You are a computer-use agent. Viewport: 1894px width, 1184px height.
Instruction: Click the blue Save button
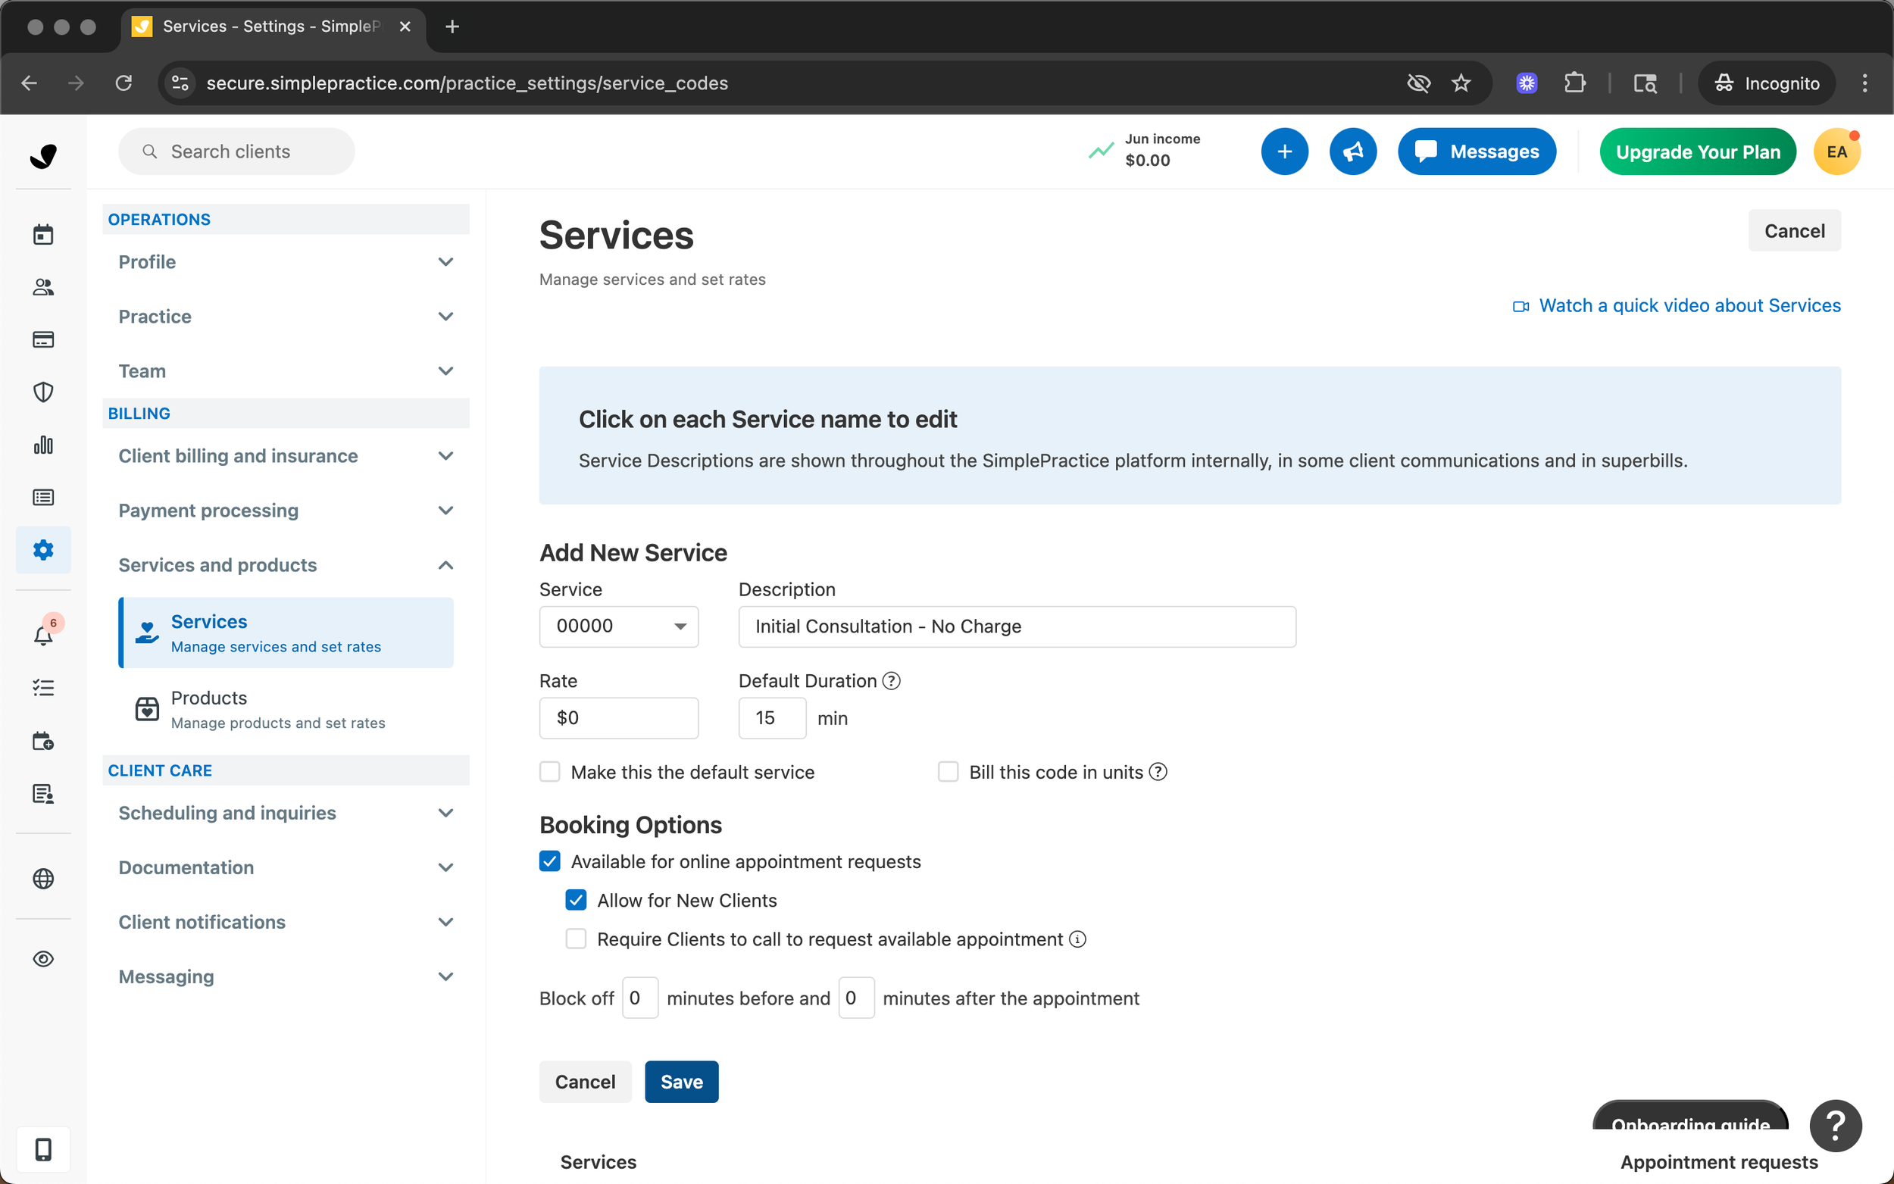click(x=681, y=1082)
